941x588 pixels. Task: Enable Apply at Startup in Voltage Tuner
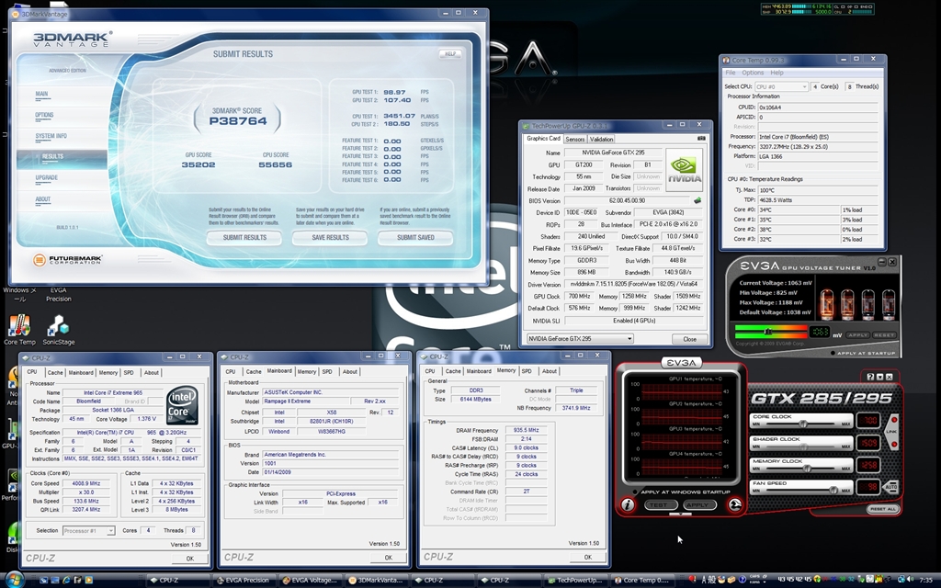[833, 353]
